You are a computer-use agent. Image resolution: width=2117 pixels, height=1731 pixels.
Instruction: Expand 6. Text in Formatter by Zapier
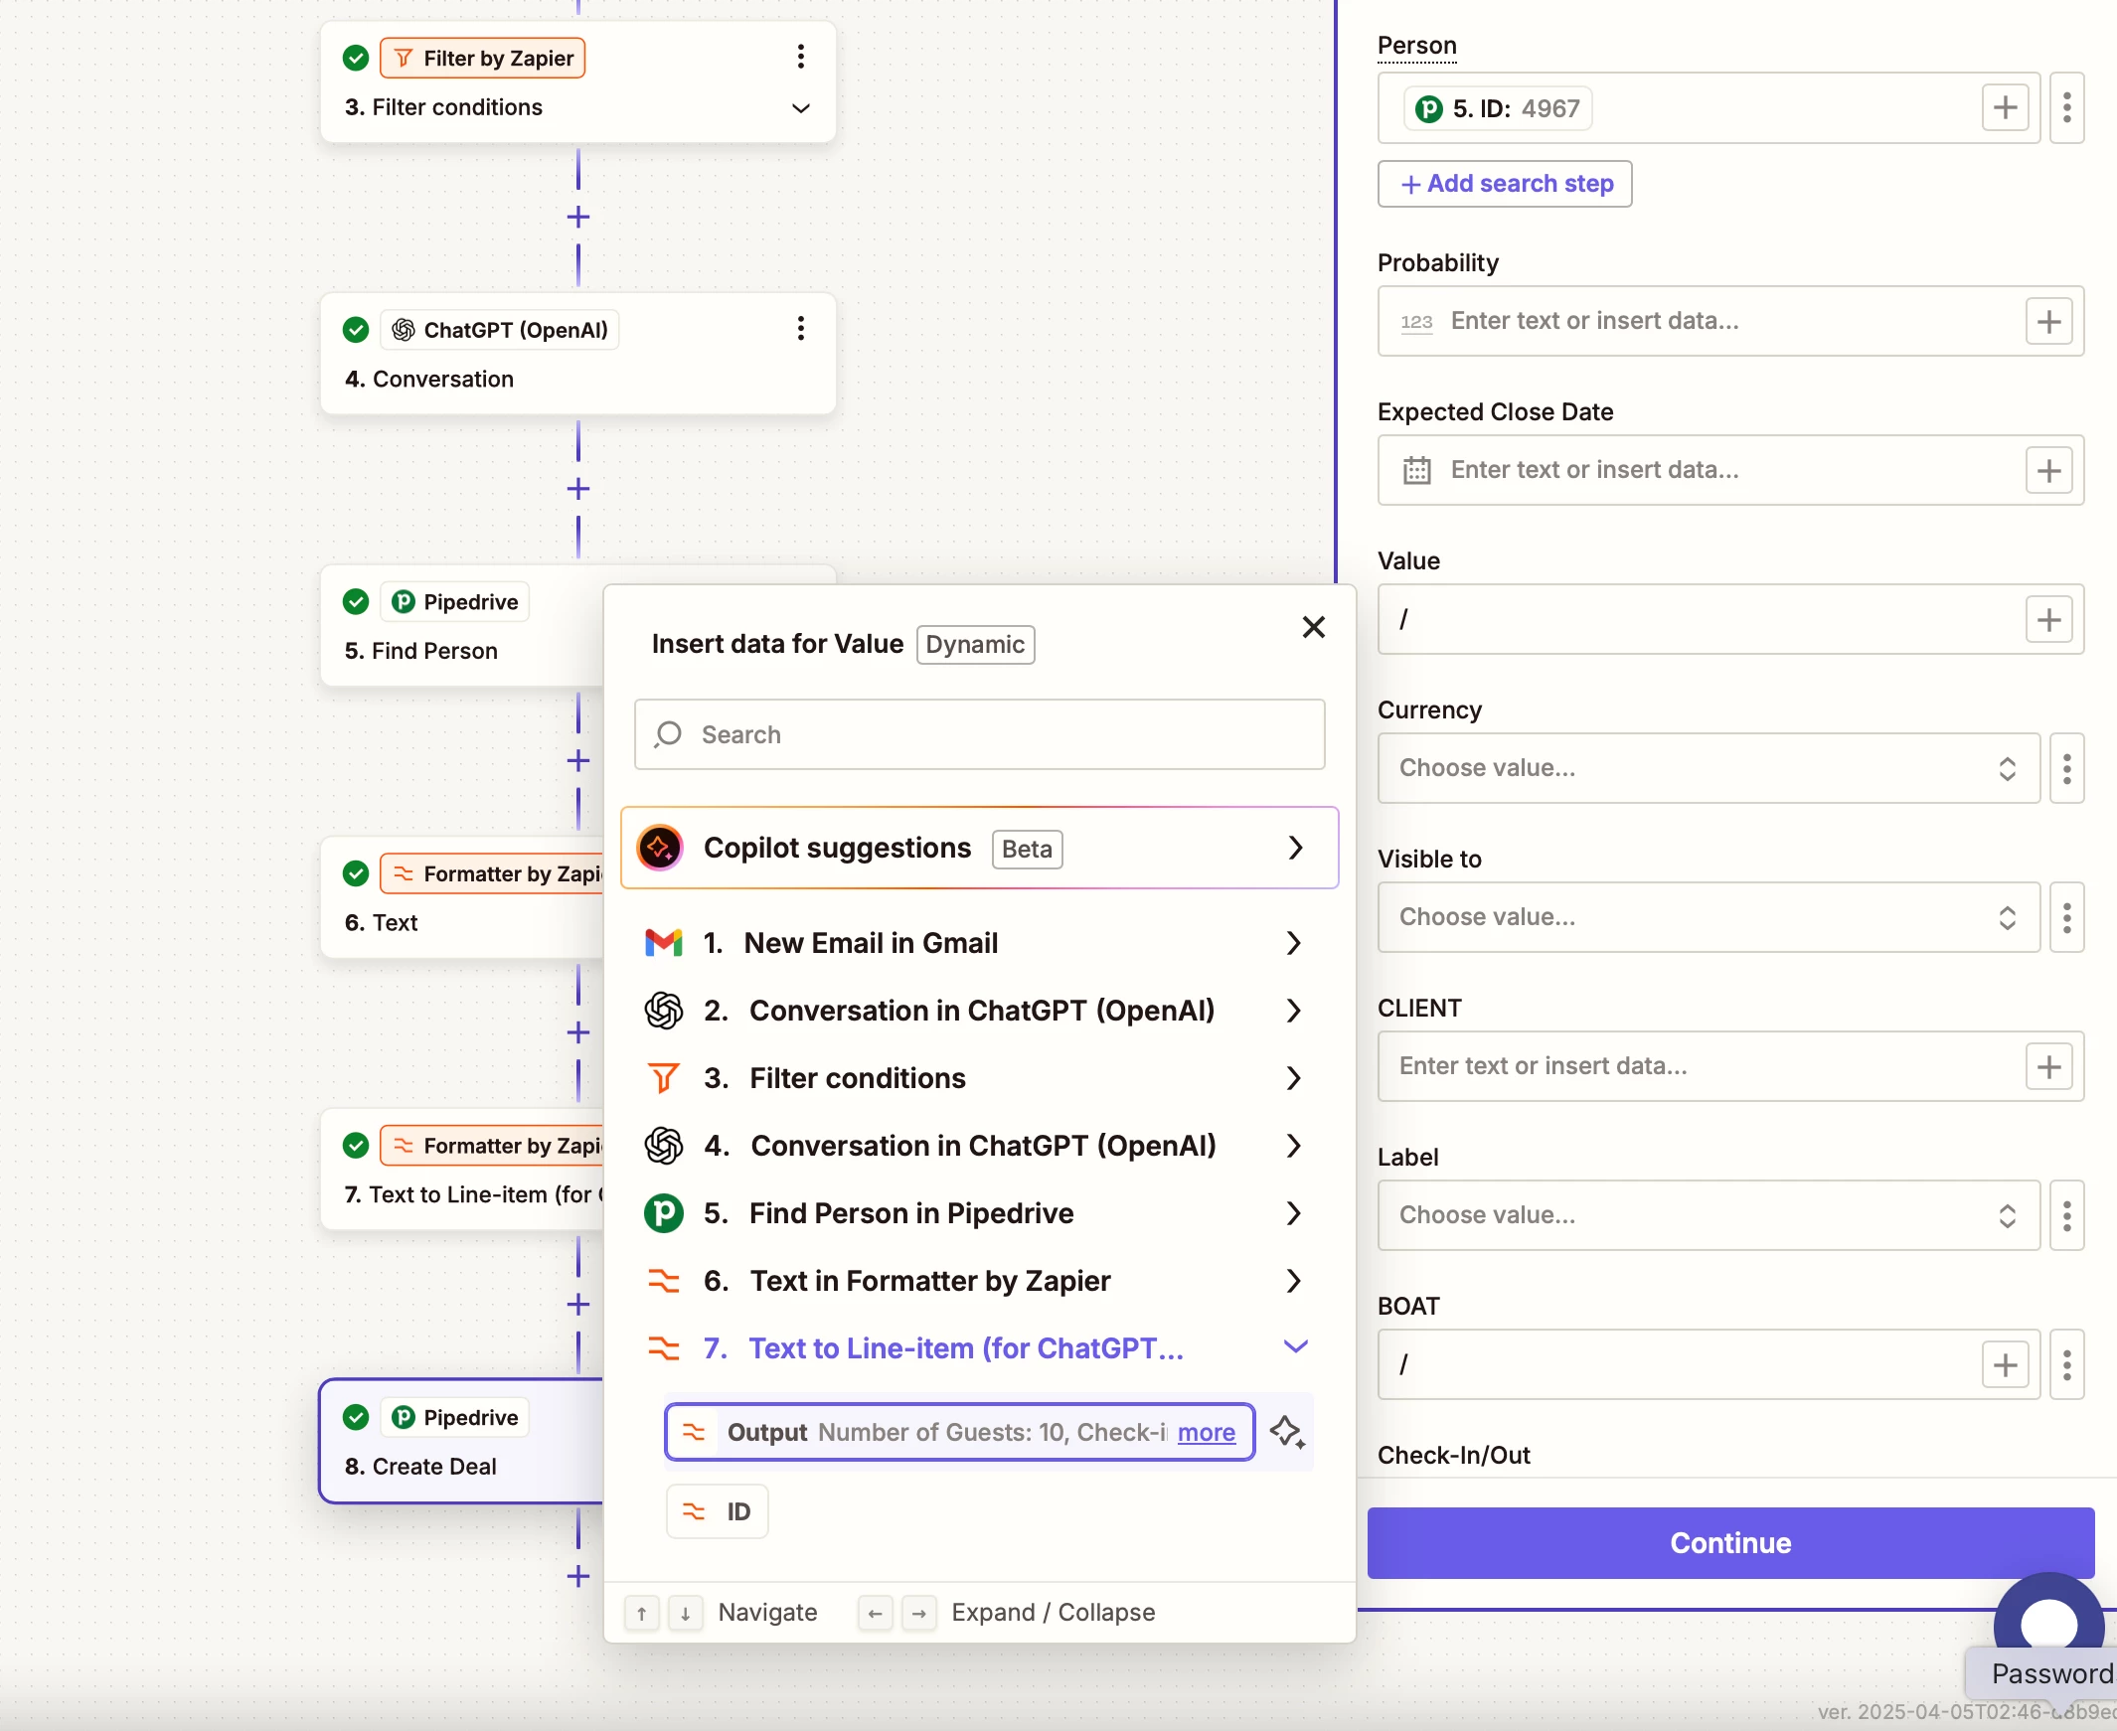[979, 1281]
